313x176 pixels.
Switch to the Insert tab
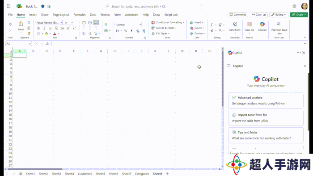pos(33,15)
